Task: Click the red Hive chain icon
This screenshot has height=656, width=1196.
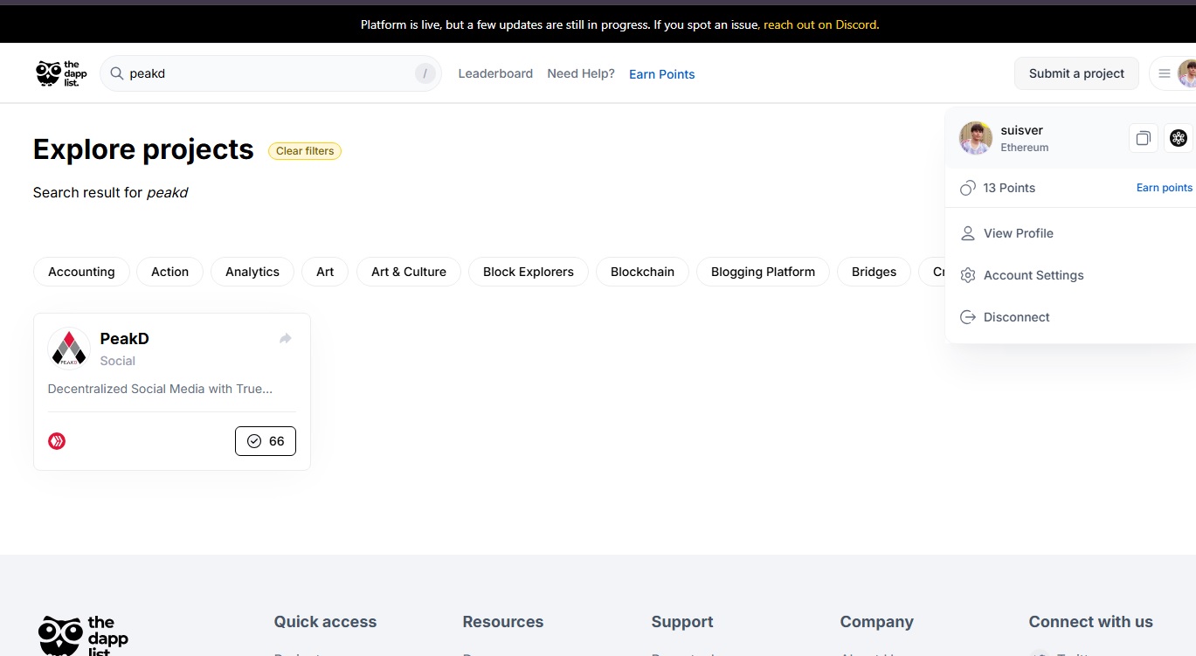Action: (x=57, y=441)
